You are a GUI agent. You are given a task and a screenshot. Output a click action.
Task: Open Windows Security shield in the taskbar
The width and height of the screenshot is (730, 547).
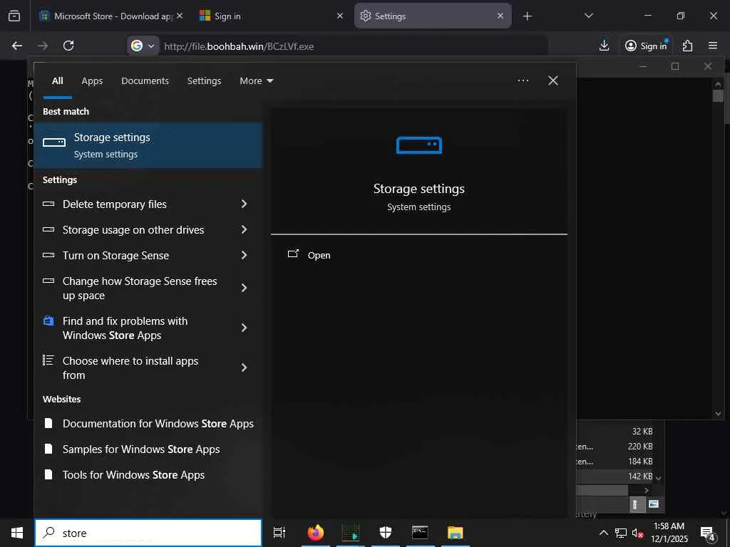[386, 533]
